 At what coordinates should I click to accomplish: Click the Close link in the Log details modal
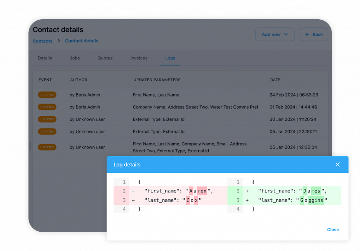333,229
